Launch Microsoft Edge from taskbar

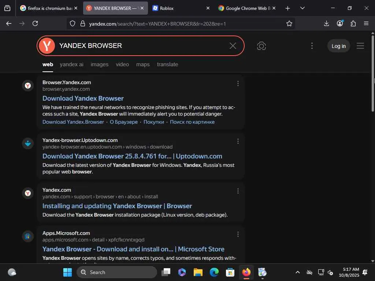click(214, 272)
